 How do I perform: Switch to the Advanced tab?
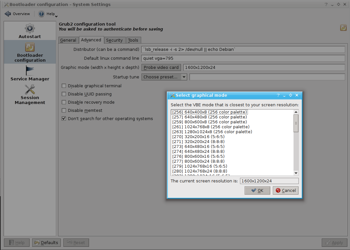pos(91,40)
